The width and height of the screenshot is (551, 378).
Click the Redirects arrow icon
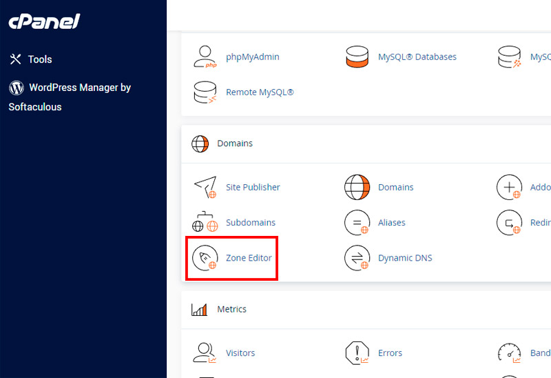pos(509,222)
